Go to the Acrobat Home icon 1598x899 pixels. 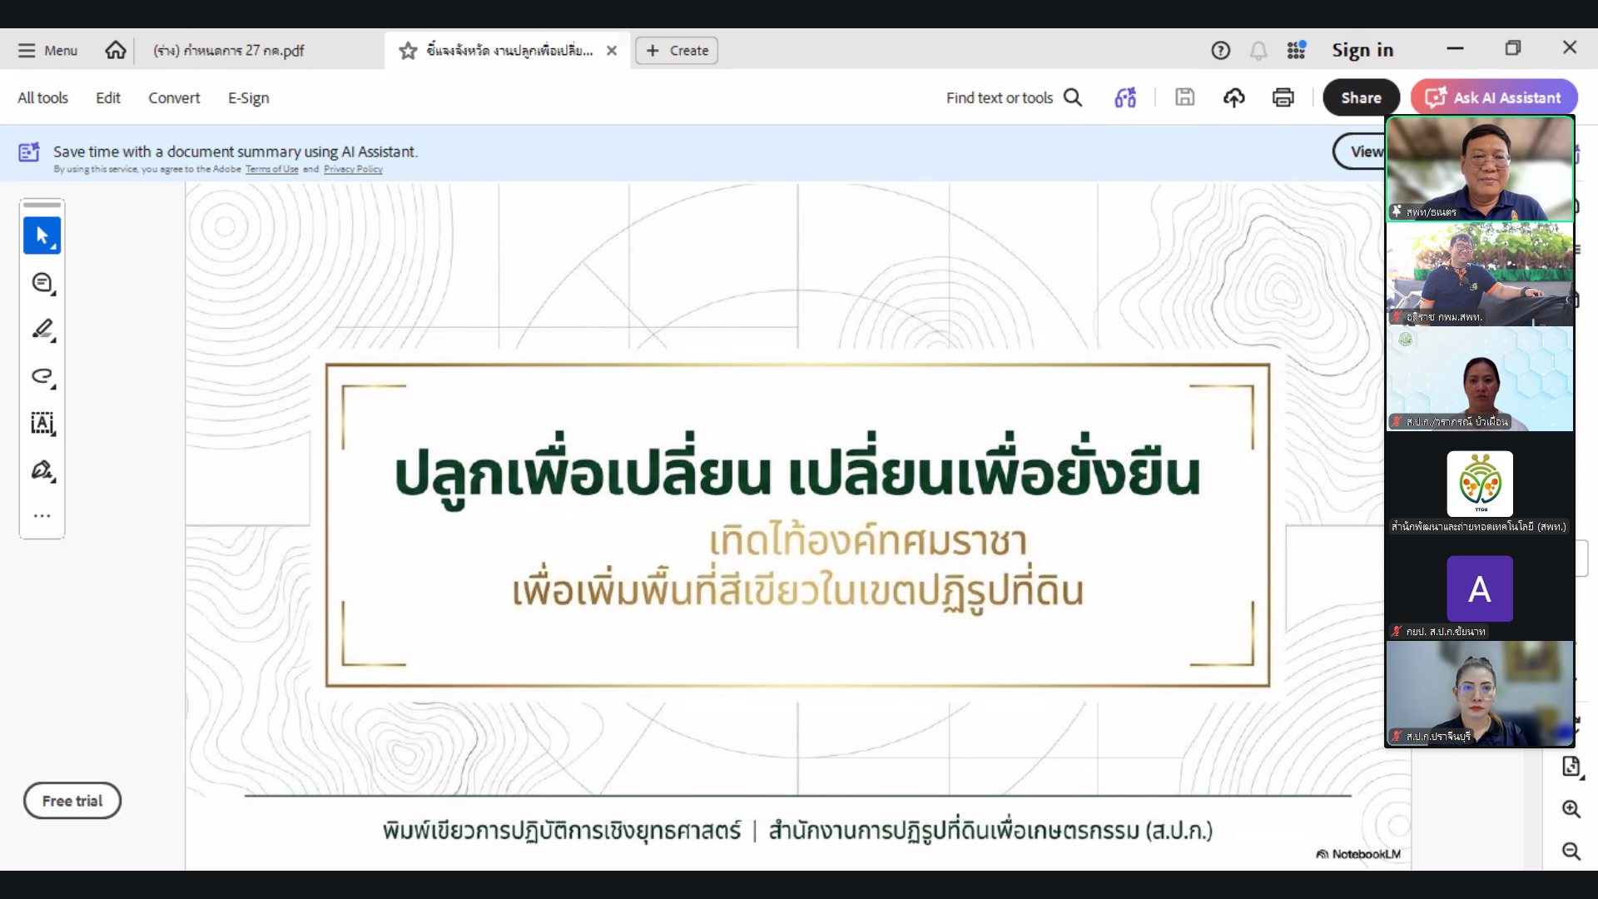click(116, 50)
